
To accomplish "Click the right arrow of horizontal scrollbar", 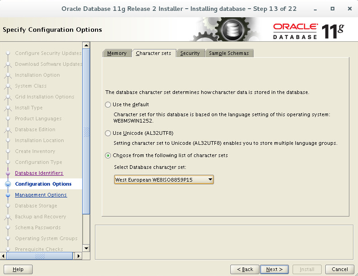I will [x=78, y=256].
